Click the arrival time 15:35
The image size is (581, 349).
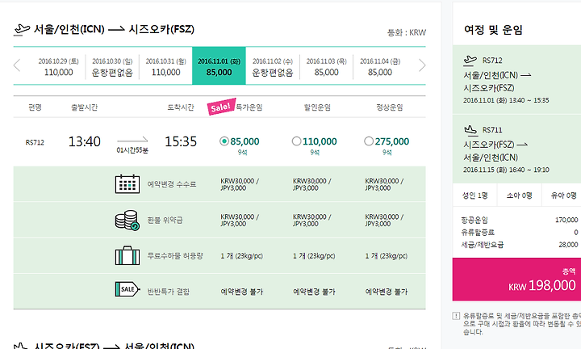(x=181, y=141)
